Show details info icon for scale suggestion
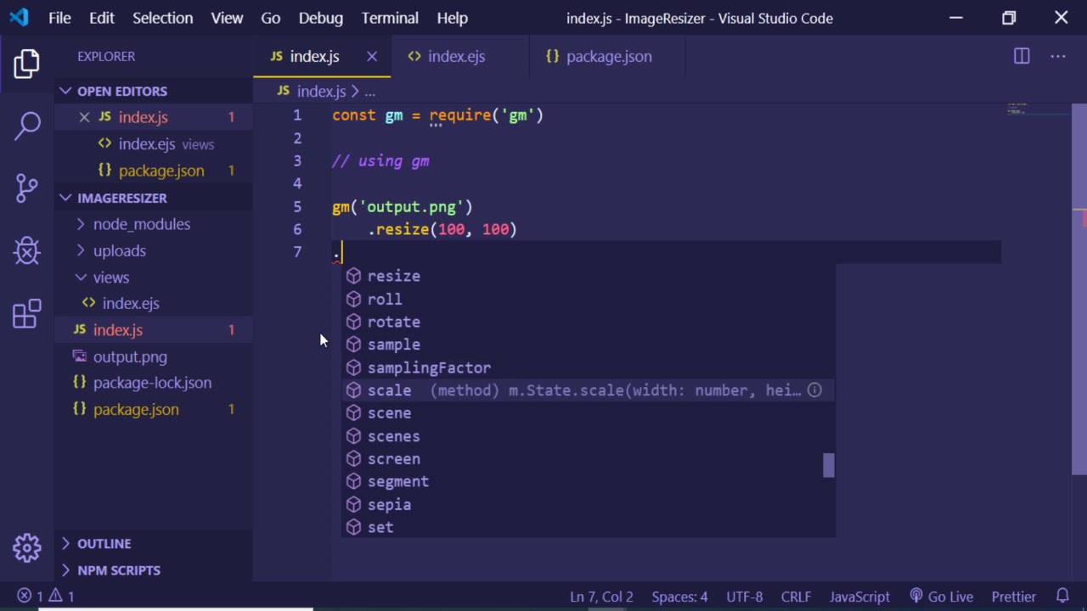Viewport: 1087px width, 611px height. pos(814,390)
